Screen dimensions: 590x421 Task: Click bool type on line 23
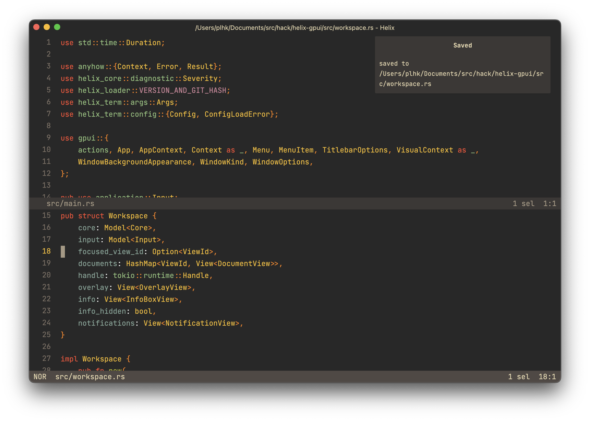click(x=143, y=311)
